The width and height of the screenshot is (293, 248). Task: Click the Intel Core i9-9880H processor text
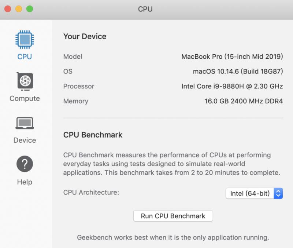click(232, 86)
